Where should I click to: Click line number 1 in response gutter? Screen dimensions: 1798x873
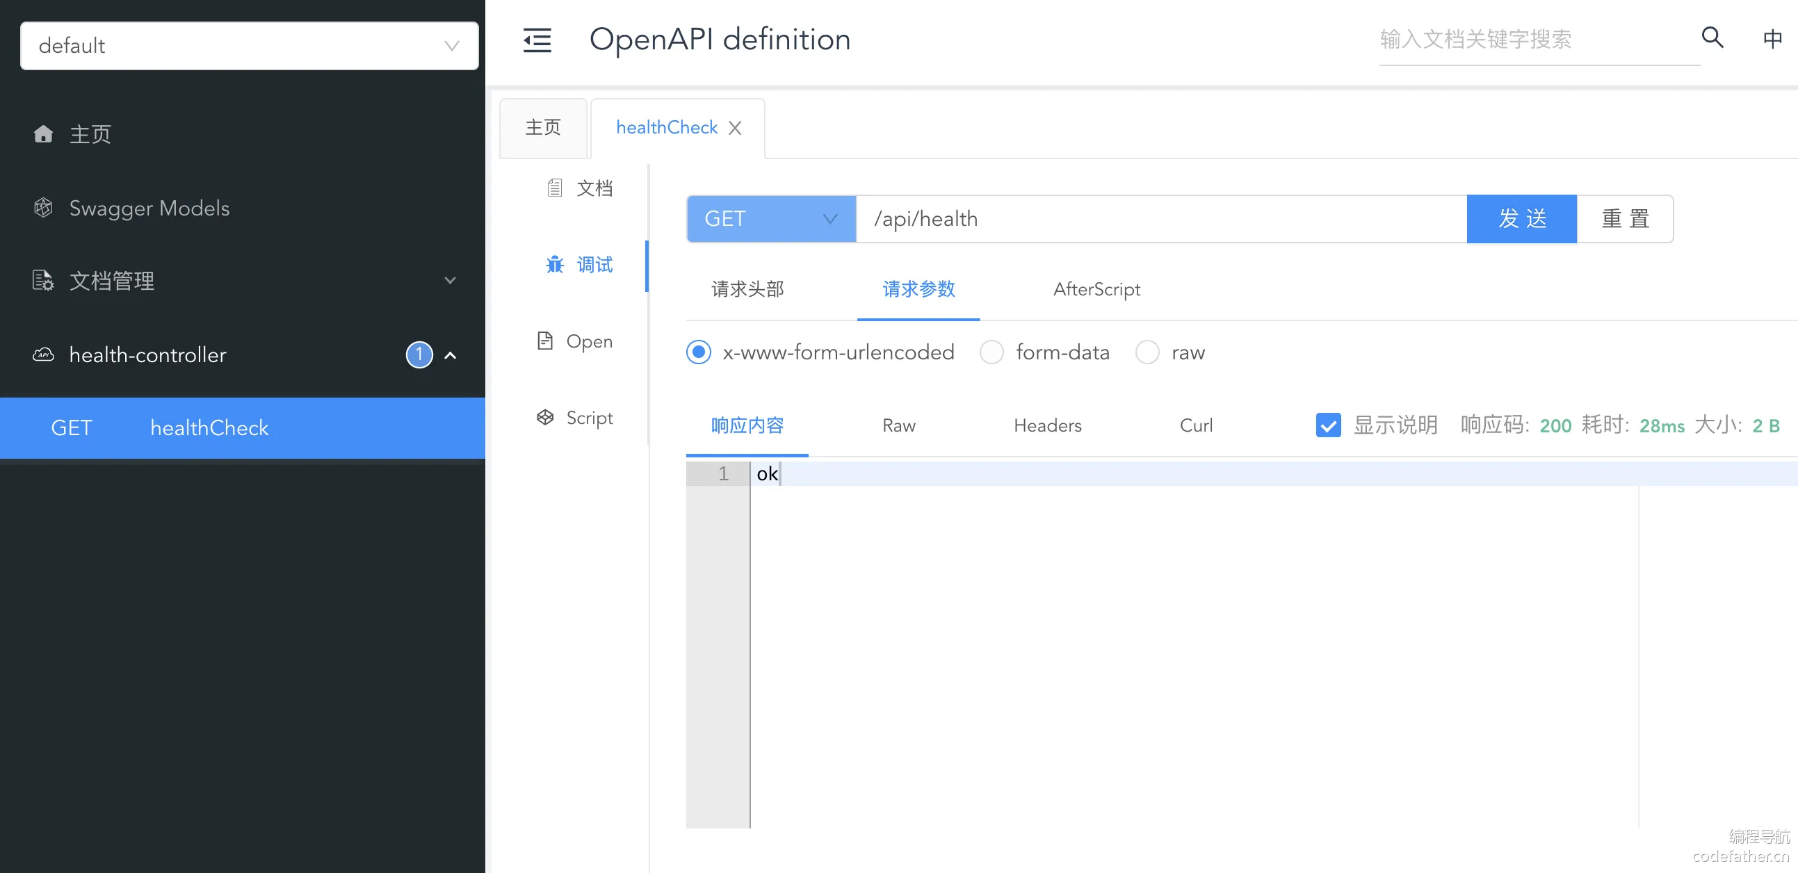(x=723, y=474)
